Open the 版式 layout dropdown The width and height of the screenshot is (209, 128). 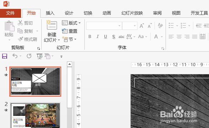click(x=71, y=23)
